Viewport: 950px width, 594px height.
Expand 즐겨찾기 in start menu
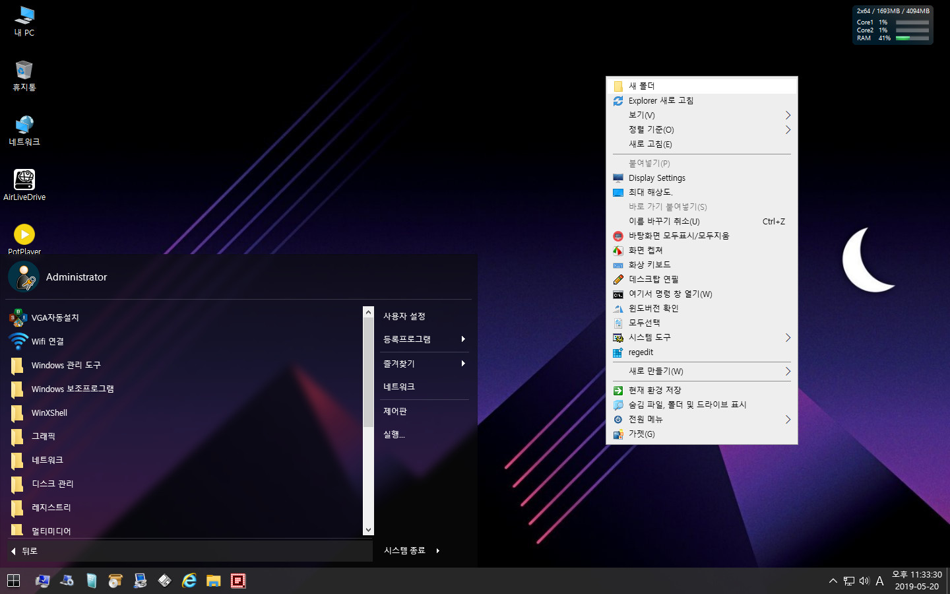point(424,364)
